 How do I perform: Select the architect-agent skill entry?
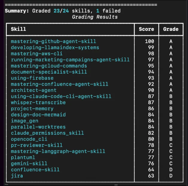33,90
